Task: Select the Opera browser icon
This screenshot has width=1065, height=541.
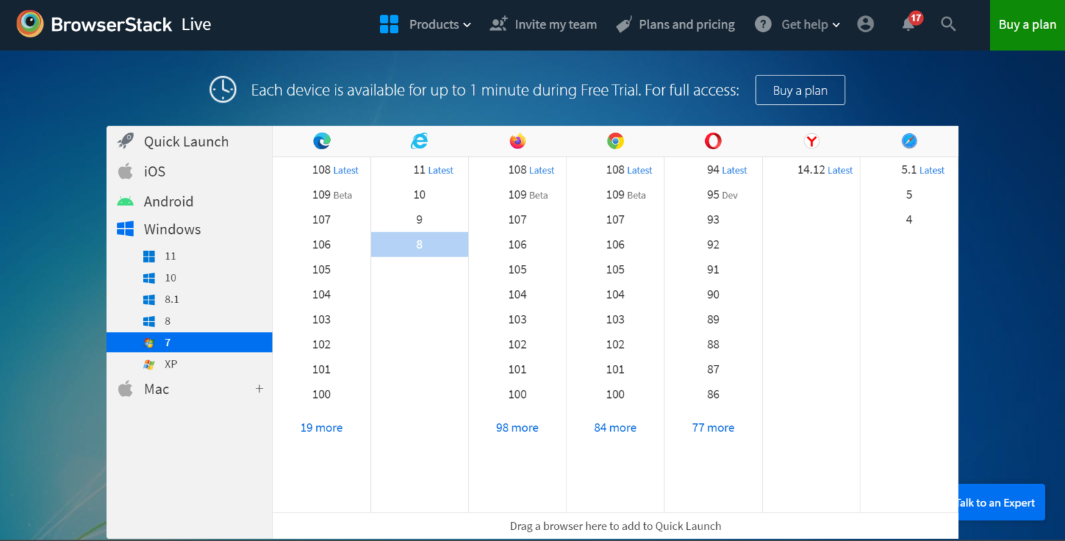Action: coord(713,140)
